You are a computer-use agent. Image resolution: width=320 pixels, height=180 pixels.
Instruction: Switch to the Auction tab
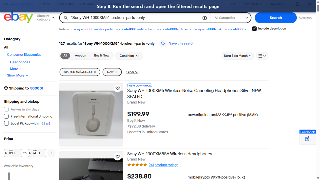tap(80, 55)
